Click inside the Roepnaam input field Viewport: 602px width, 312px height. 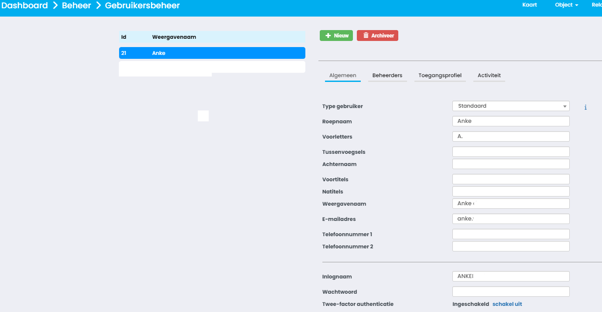510,121
